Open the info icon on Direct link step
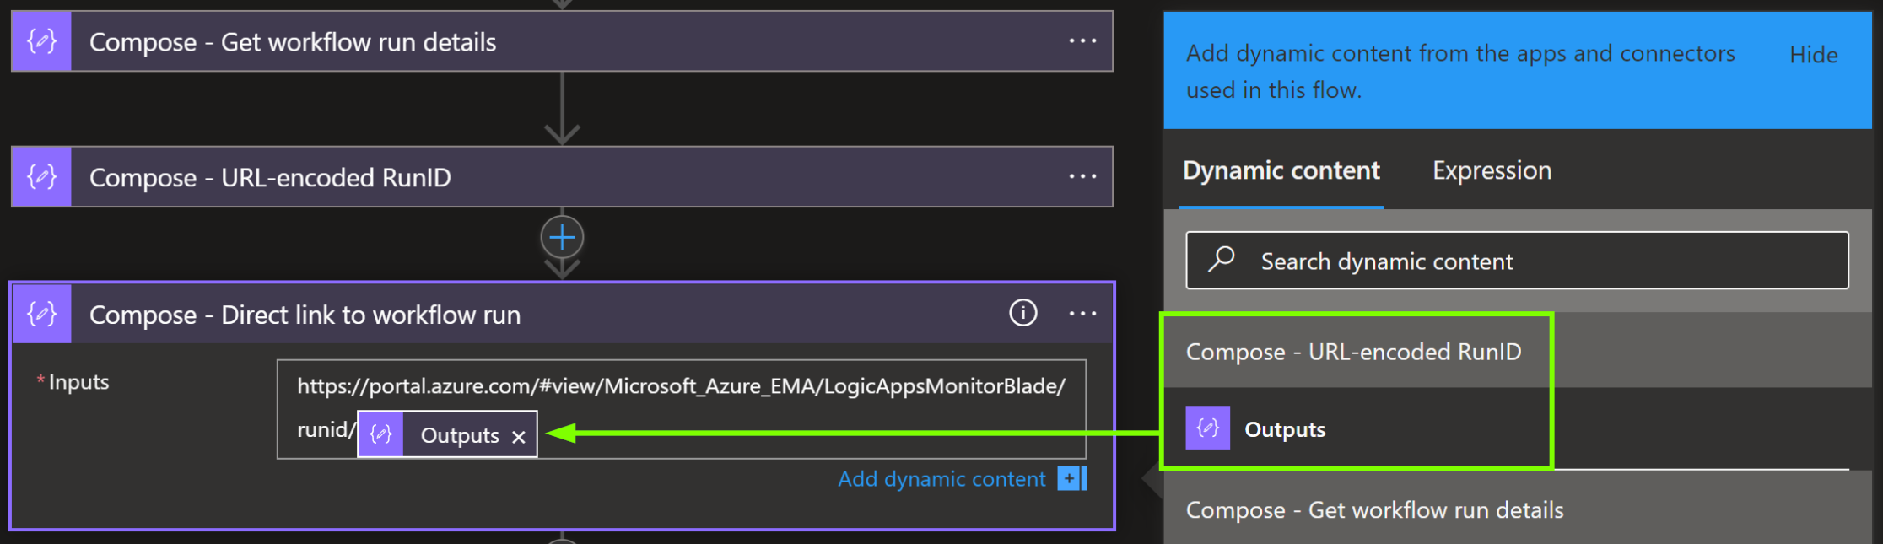 point(1022,314)
